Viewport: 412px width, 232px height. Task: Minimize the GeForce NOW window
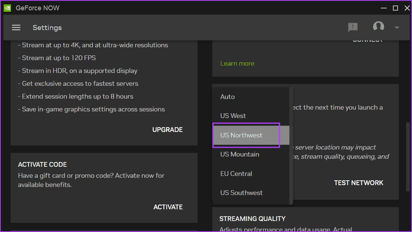[x=384, y=8]
